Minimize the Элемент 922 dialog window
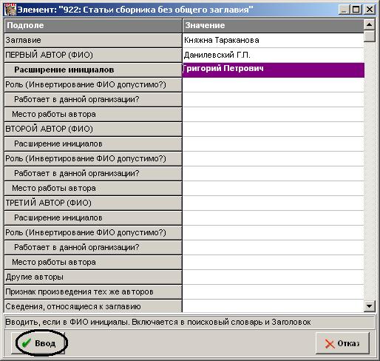380x361 pixels. 345,10
